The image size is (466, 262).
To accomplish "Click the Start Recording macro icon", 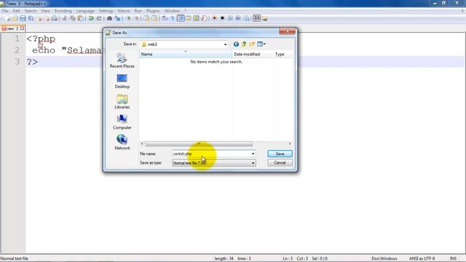I will click(214, 18).
